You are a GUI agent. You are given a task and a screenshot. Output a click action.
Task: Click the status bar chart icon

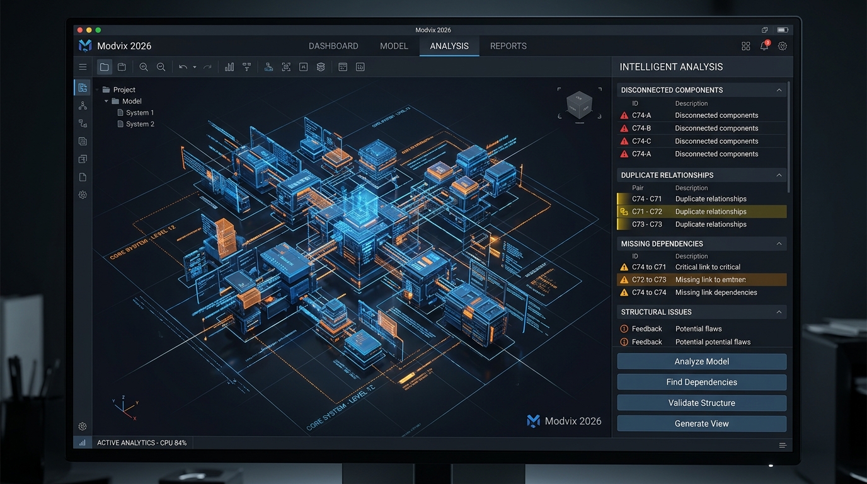[x=83, y=443]
